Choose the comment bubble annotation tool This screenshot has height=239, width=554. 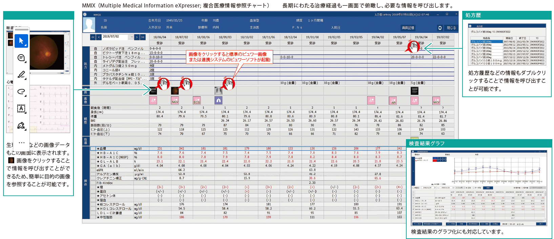(21, 58)
